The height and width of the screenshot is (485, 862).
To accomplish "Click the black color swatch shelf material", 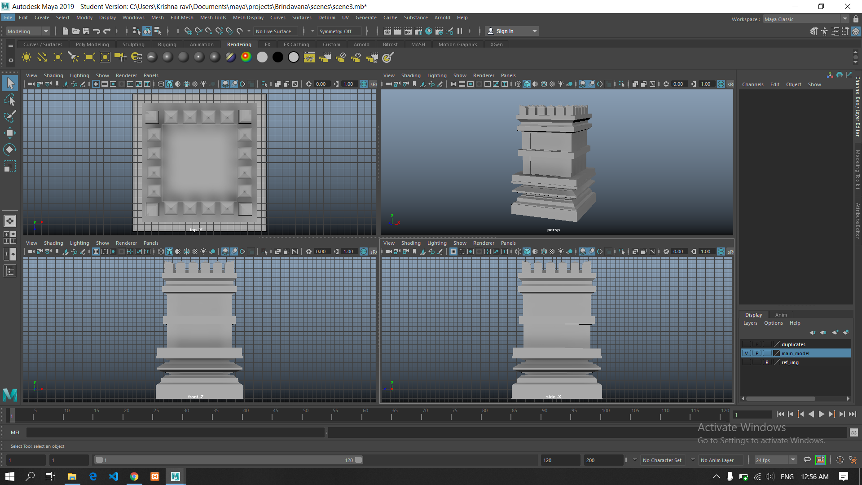I will click(x=278, y=57).
